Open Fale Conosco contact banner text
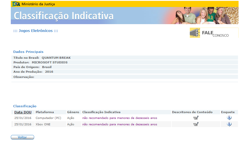Viewport: 252px width, 148px height. (215, 33)
